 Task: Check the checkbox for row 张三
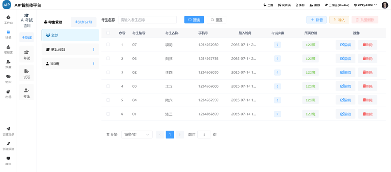point(108,114)
